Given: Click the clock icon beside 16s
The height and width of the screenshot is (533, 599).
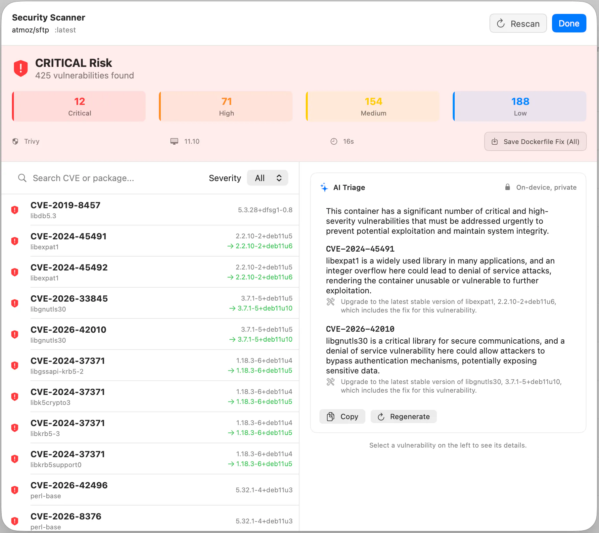Looking at the screenshot, I should (x=334, y=141).
